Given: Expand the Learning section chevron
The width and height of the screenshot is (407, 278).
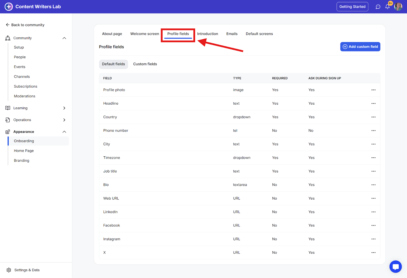Looking at the screenshot, I should point(64,108).
